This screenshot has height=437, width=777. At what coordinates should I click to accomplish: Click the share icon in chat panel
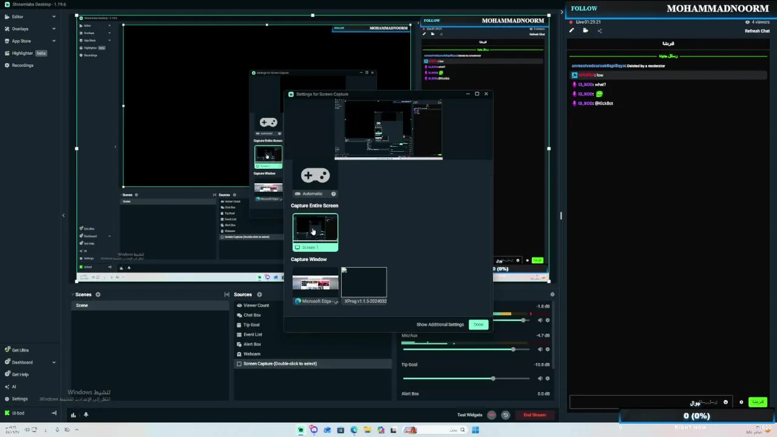(600, 30)
